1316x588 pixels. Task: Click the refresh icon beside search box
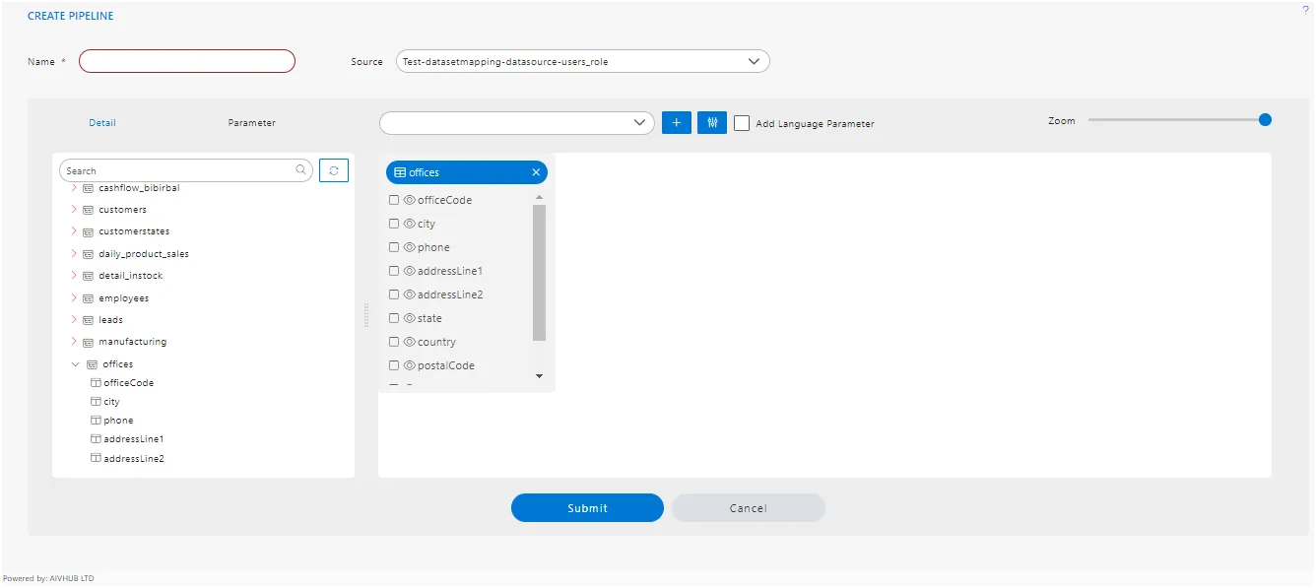[334, 170]
